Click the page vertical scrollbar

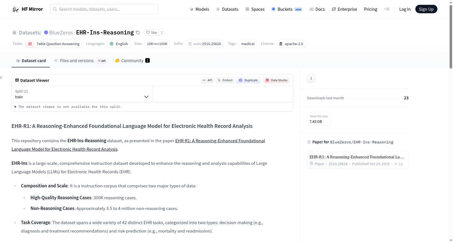click(x=451, y=37)
